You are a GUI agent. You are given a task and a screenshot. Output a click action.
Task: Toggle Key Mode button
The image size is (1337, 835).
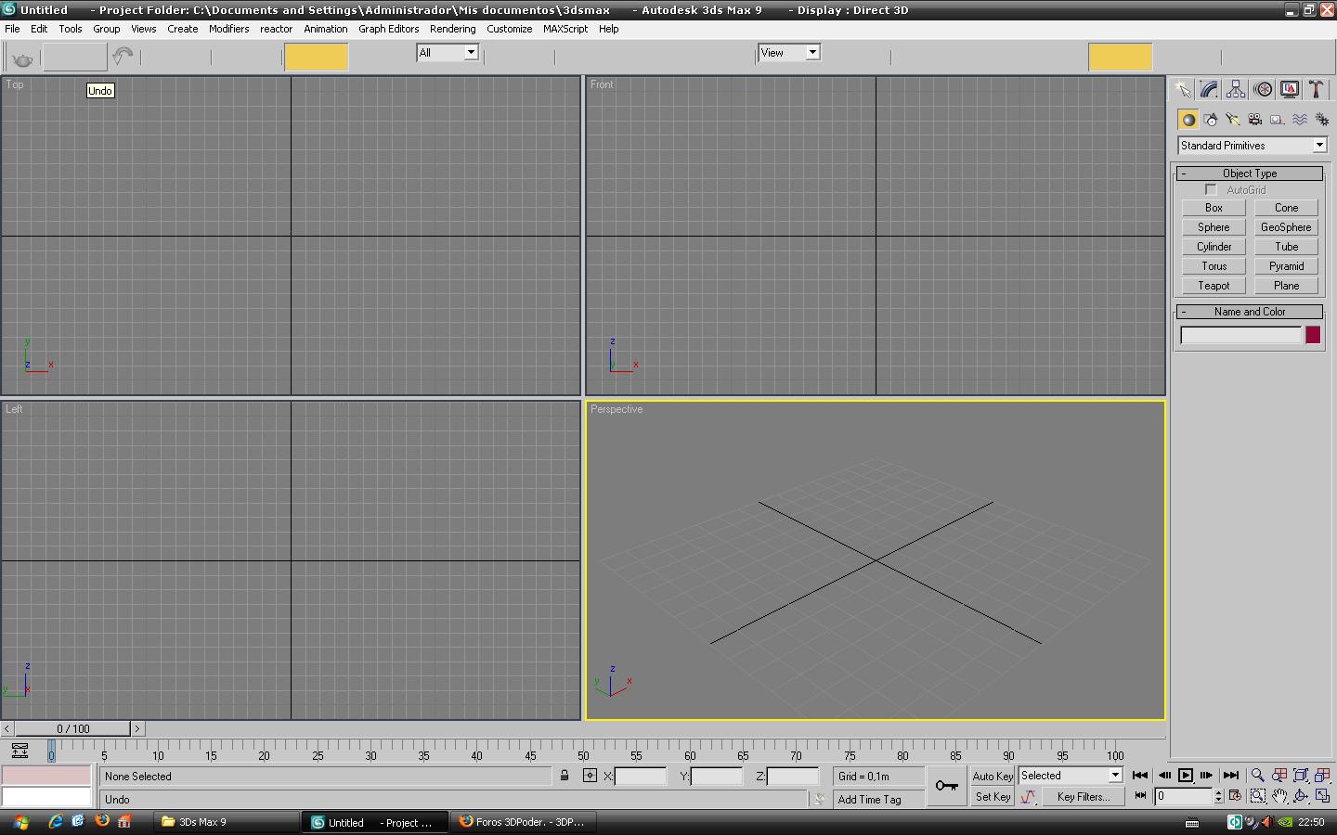click(x=1141, y=796)
